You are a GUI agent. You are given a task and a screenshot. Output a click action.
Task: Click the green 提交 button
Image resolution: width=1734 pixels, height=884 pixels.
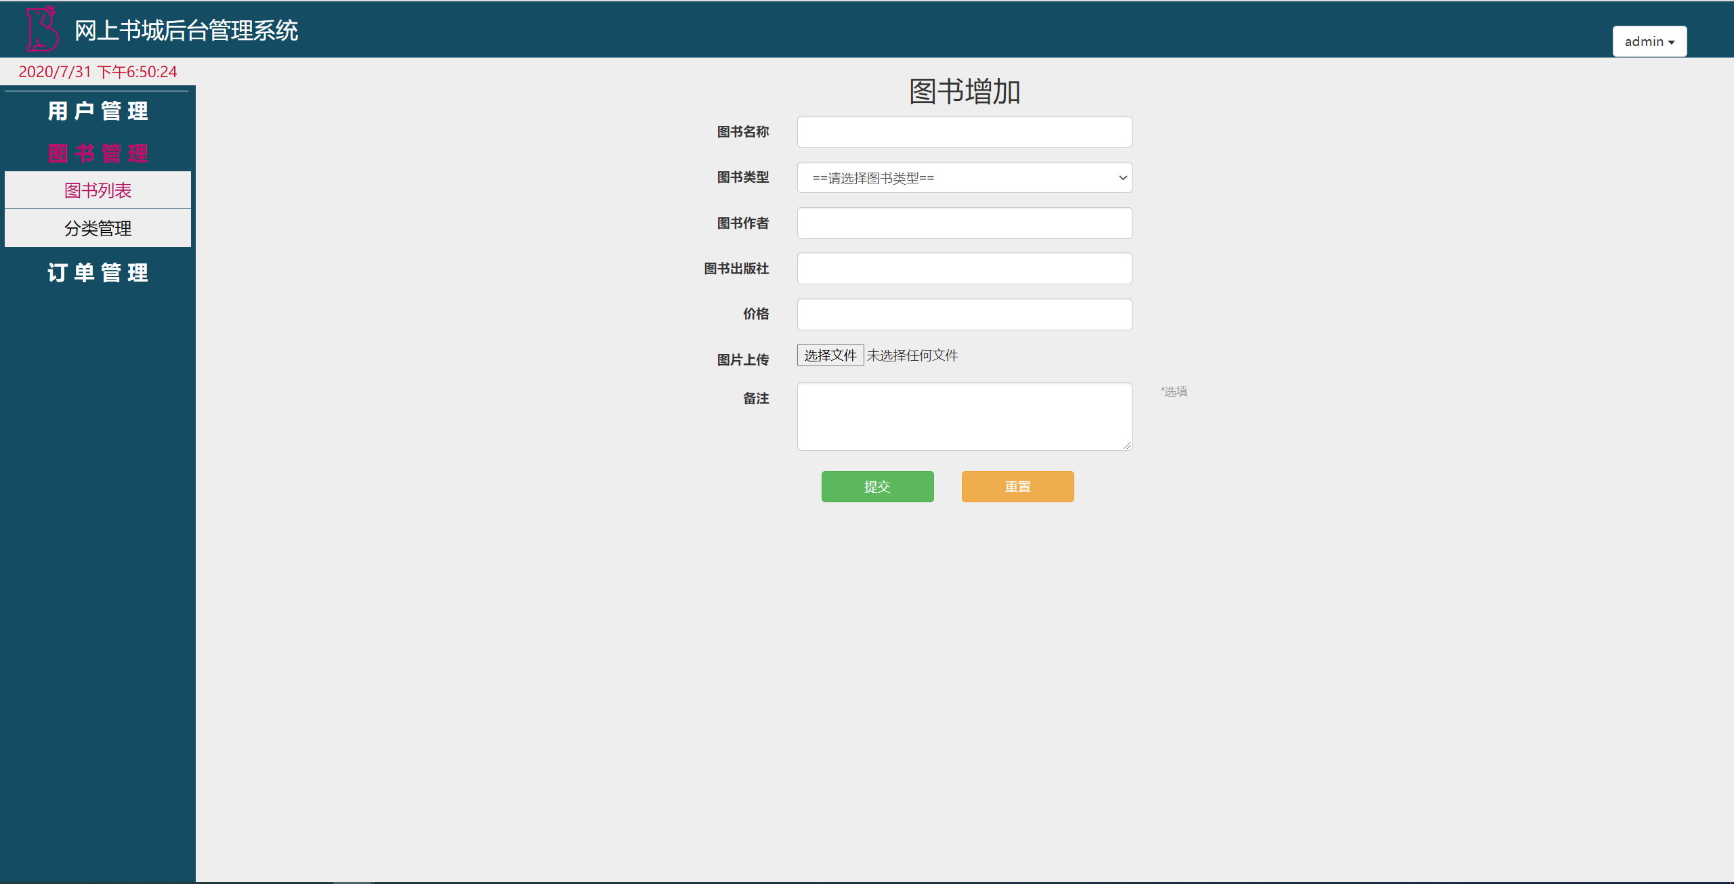click(877, 487)
